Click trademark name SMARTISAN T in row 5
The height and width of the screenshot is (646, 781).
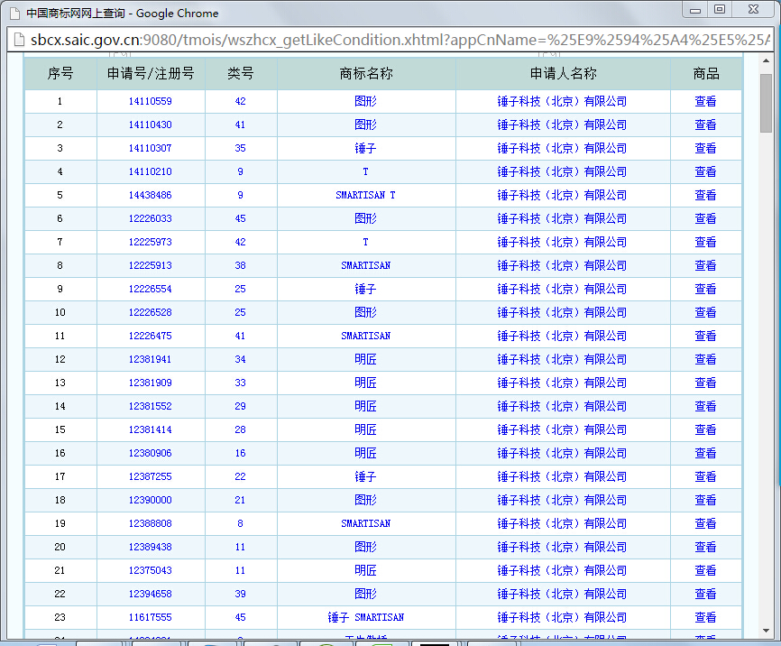coord(365,195)
